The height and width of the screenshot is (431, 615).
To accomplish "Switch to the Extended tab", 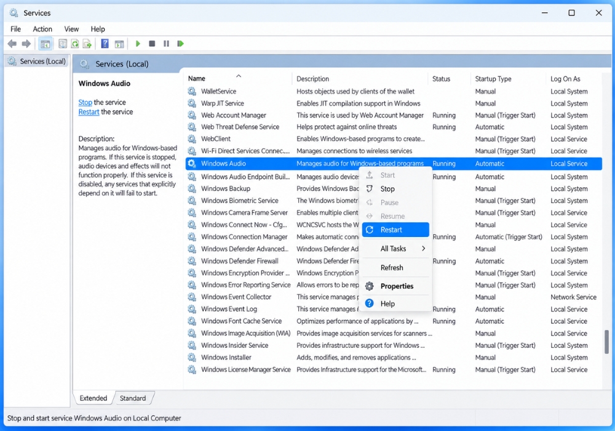I will coord(93,398).
